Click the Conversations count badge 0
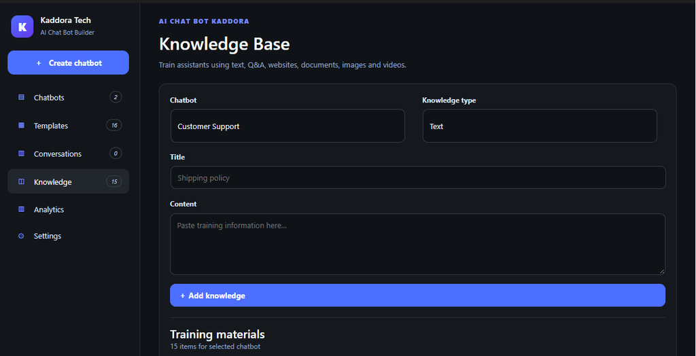The width and height of the screenshot is (696, 356). coord(116,153)
